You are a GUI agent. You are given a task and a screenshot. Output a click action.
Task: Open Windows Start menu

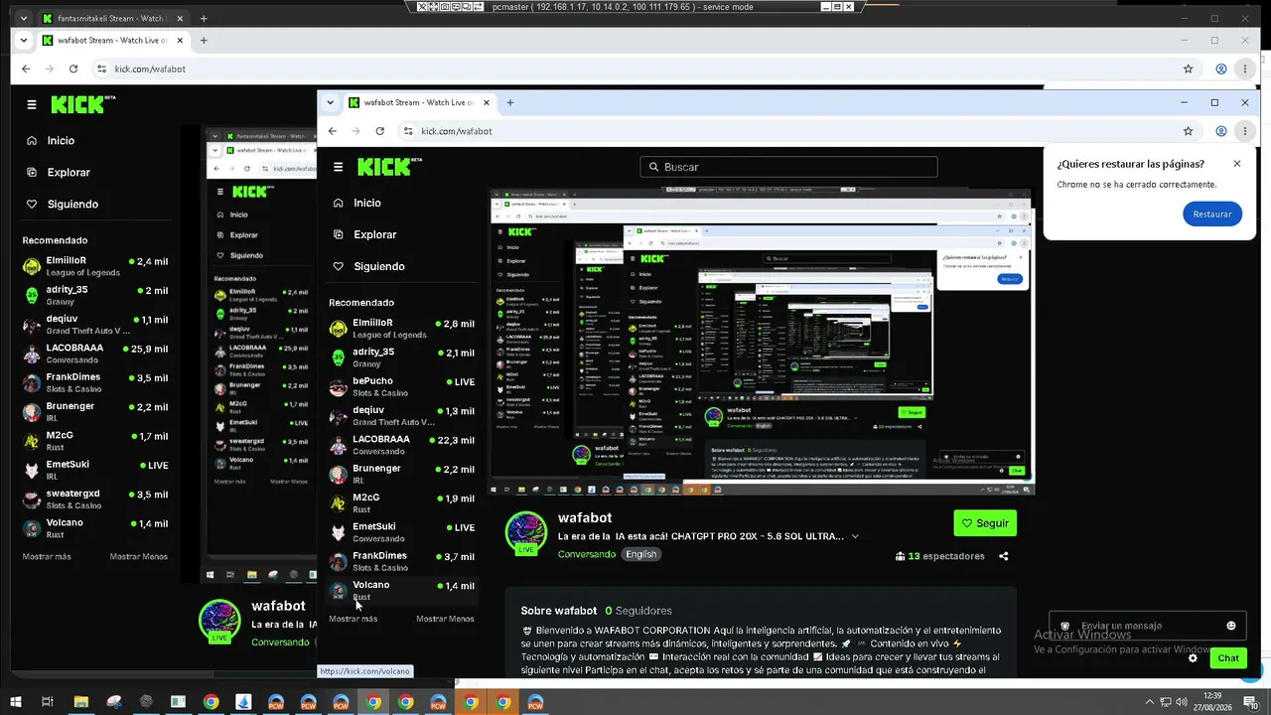[15, 702]
